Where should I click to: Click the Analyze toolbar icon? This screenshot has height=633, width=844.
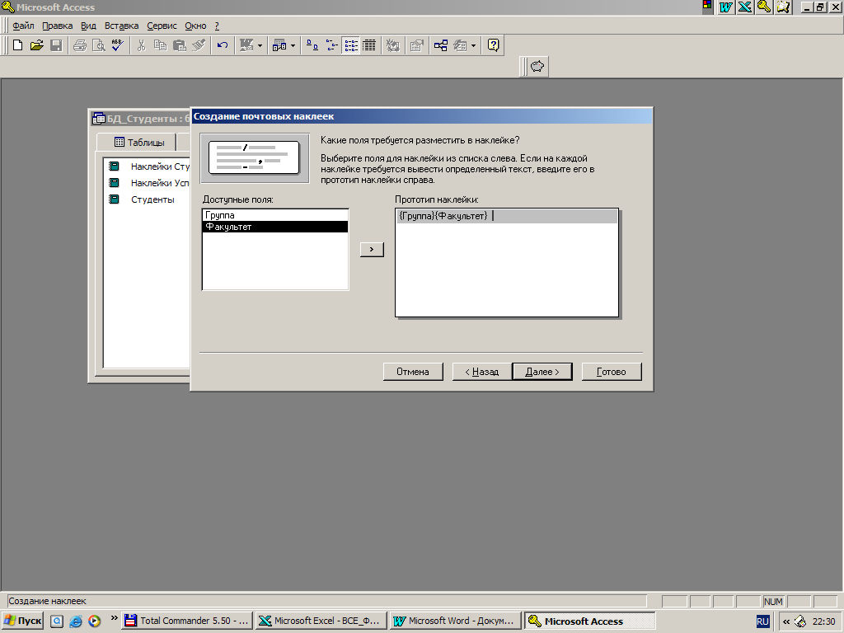tap(279, 45)
